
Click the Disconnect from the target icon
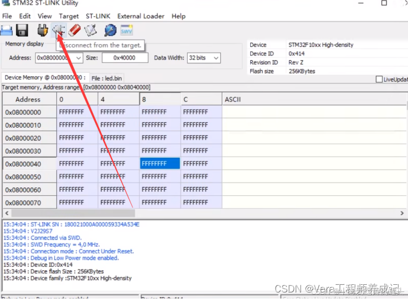59,30
